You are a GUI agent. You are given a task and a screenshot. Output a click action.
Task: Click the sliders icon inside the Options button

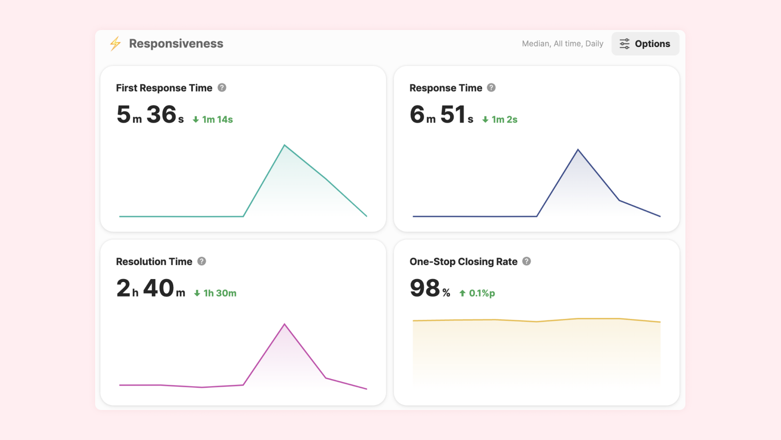point(624,43)
